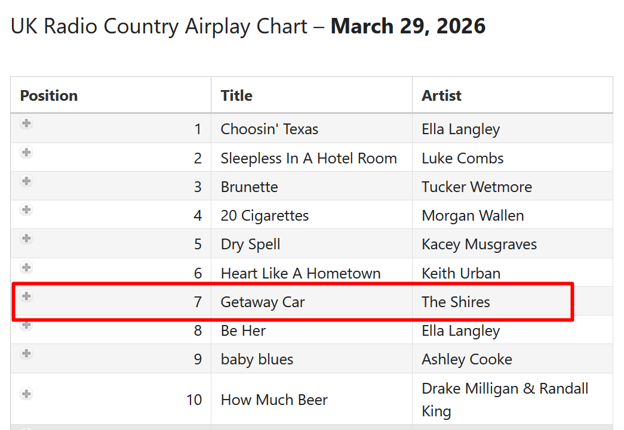
Task: Click the chart date March 29, 2026
Action: point(407,26)
